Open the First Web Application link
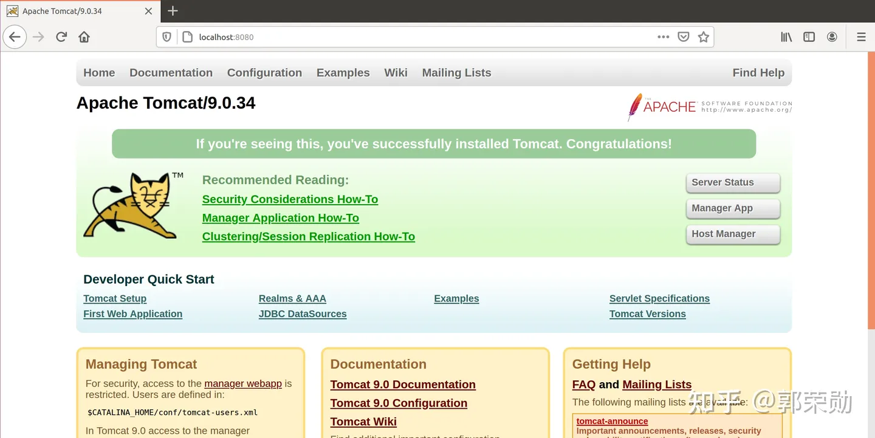 click(x=132, y=314)
